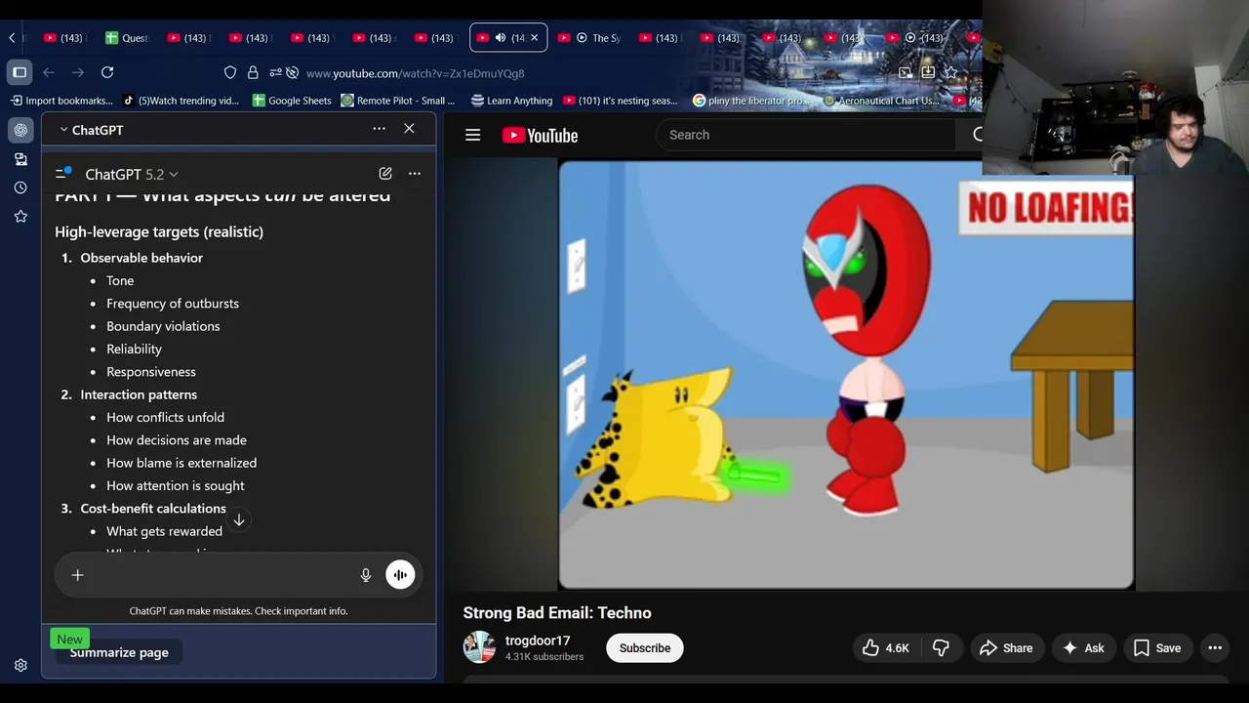Open Google Sheets bookmark
The height and width of the screenshot is (703, 1249).
292,101
